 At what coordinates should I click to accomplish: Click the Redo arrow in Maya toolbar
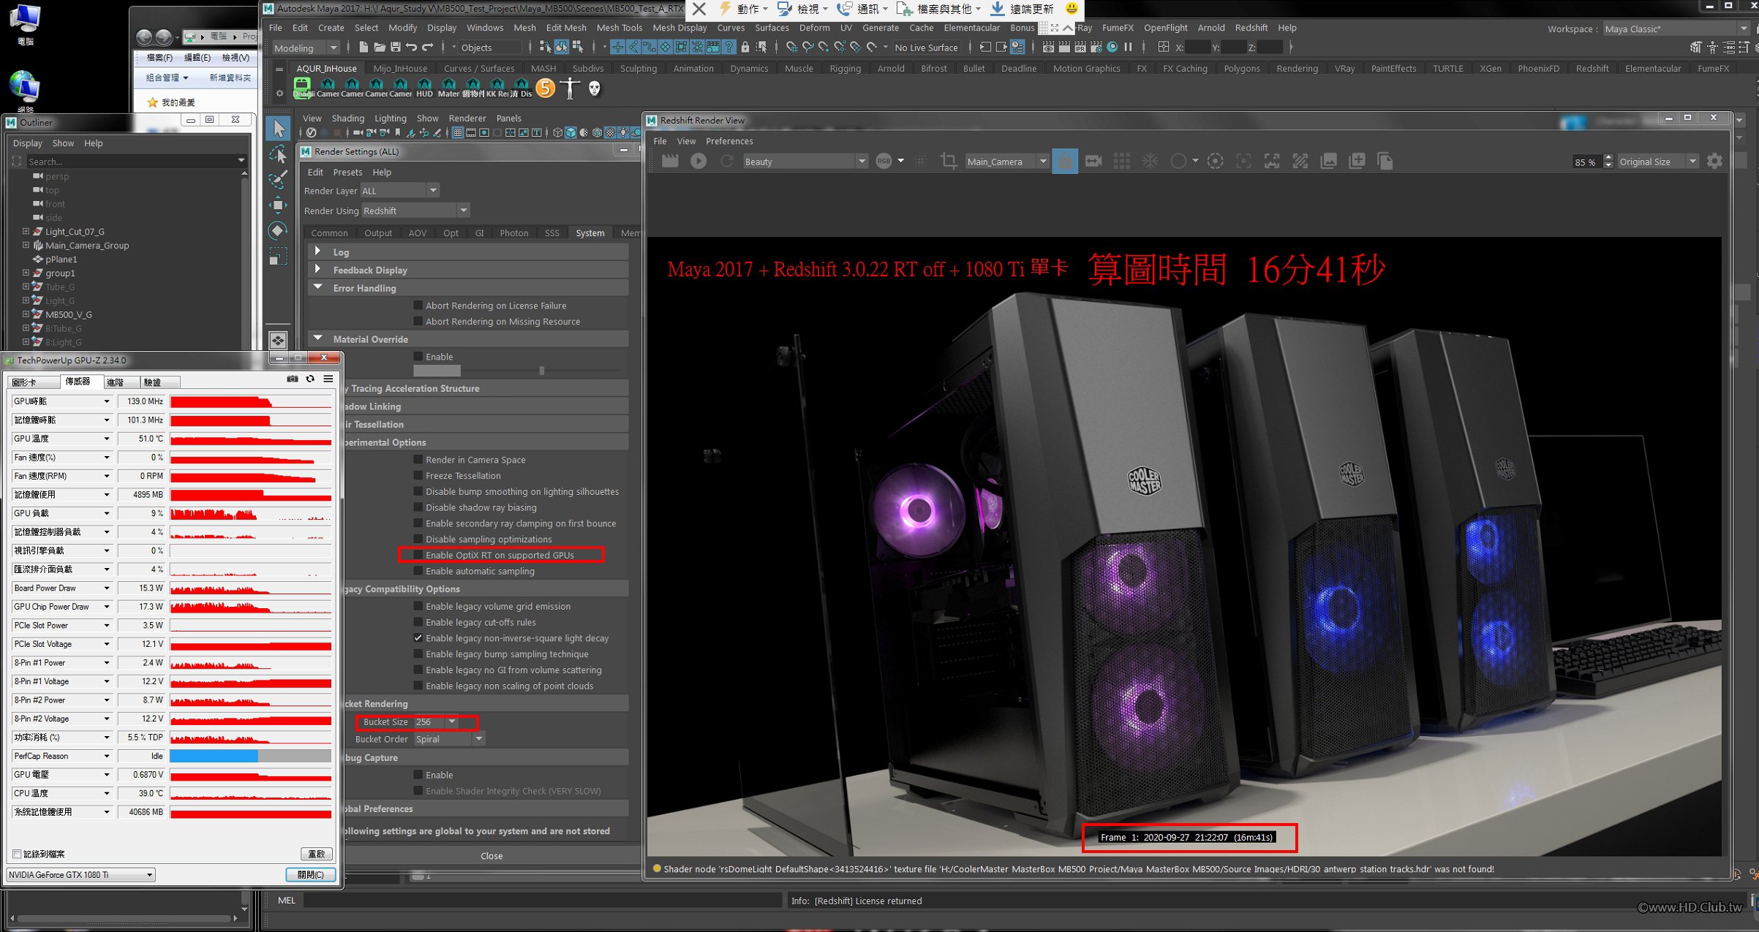pos(428,48)
